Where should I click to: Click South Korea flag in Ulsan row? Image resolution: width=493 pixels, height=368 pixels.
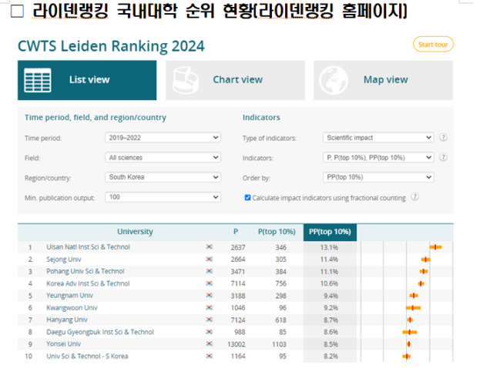209,247
